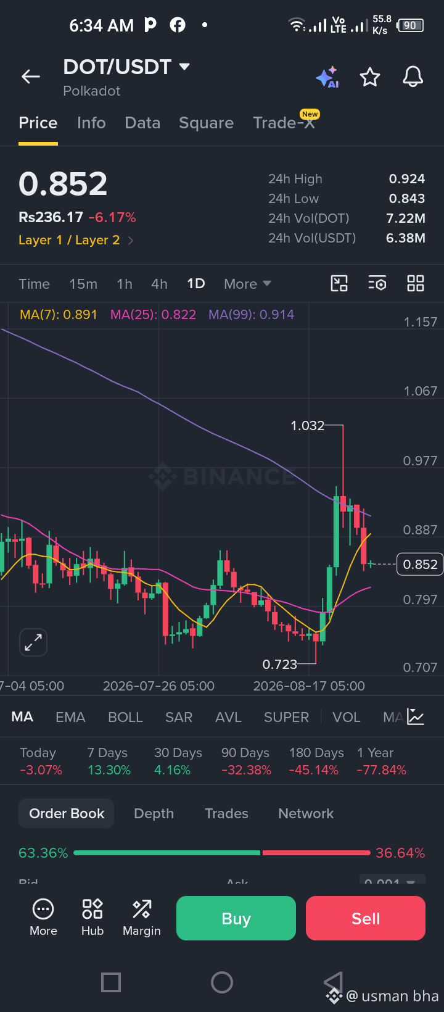Viewport: 444px width, 1012px height.
Task: Open price alert bell icon
Action: (x=413, y=77)
